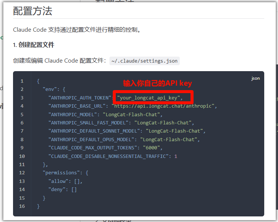Viewport: 278px width, 222px height.
Task: Click the "deny" key on line 14
Action: click(57, 190)
